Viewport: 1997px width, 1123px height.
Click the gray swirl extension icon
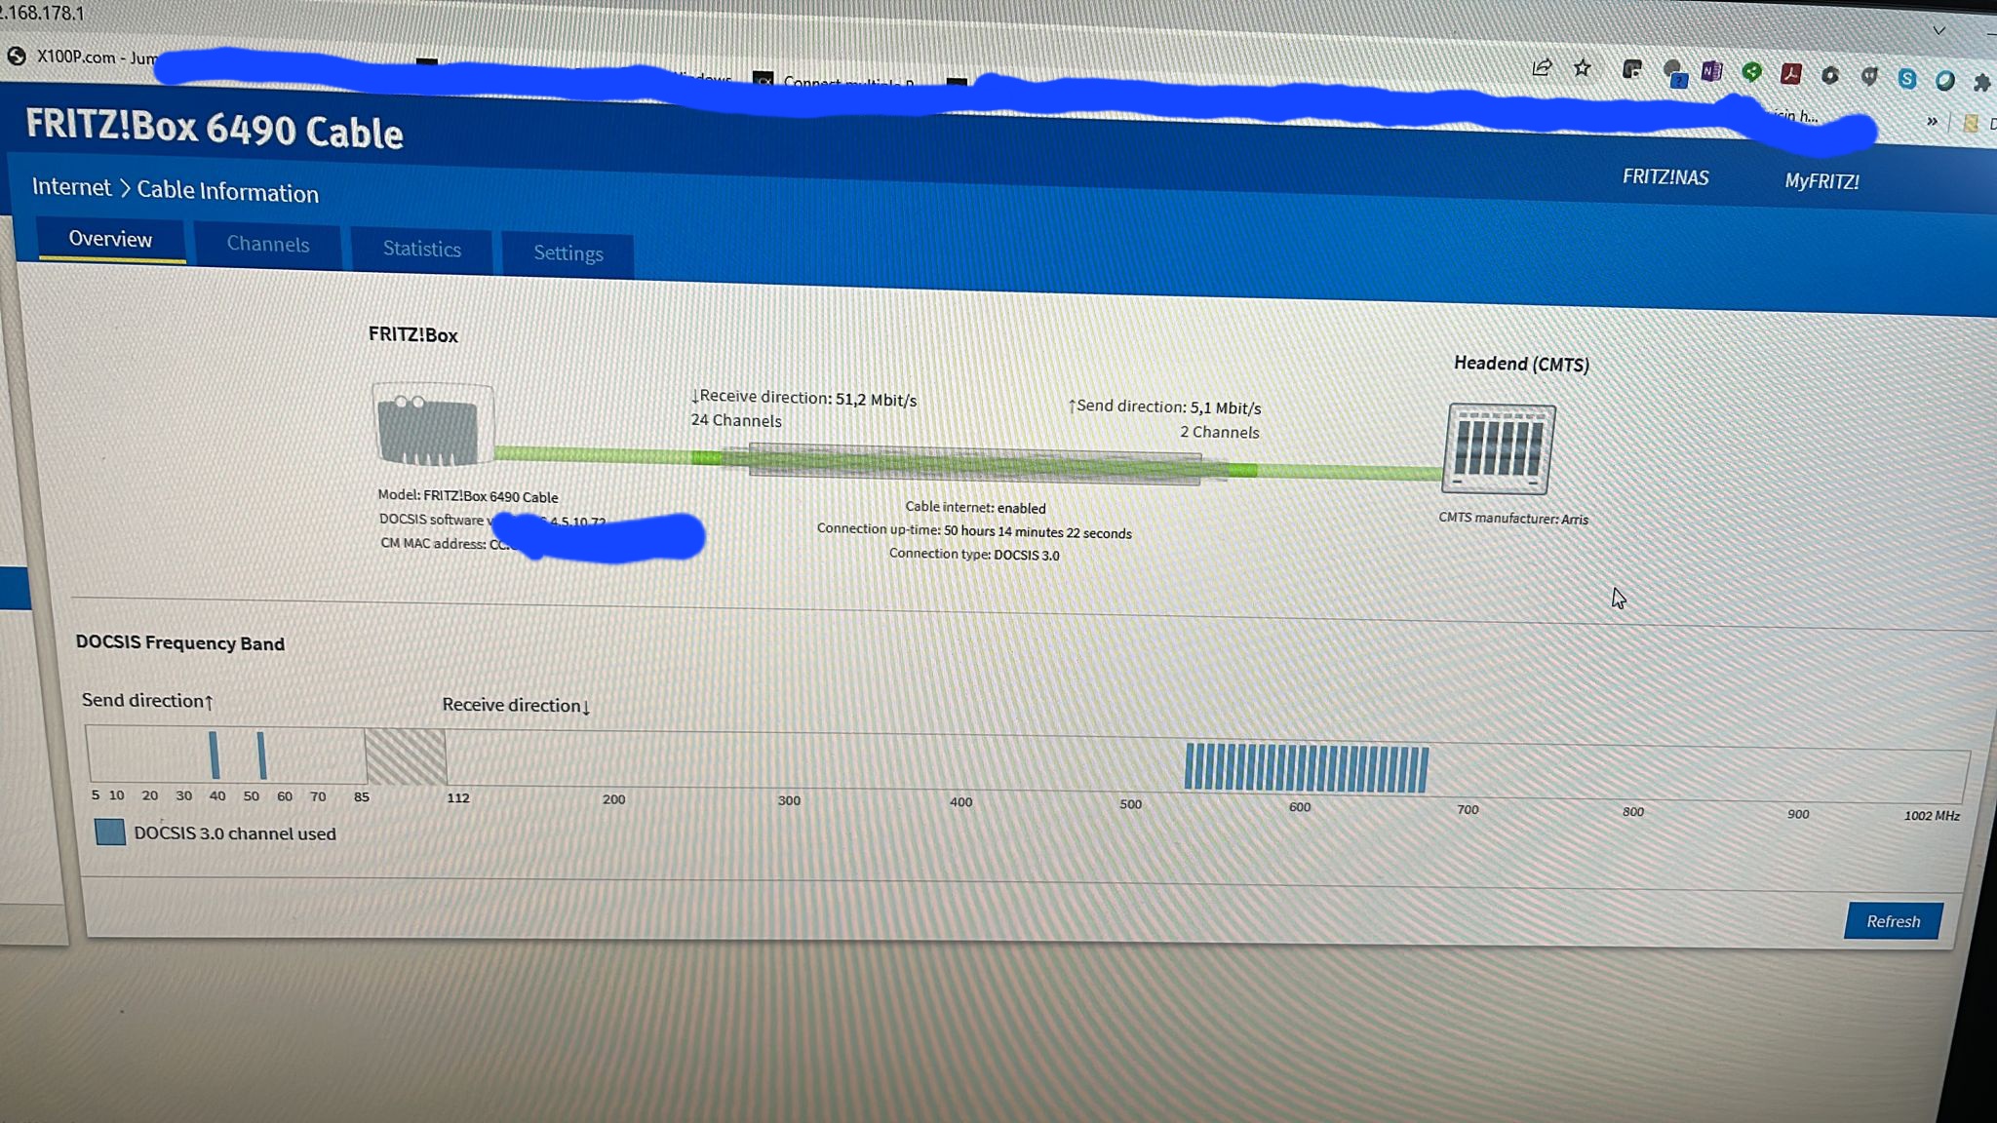pyautogui.click(x=1830, y=75)
